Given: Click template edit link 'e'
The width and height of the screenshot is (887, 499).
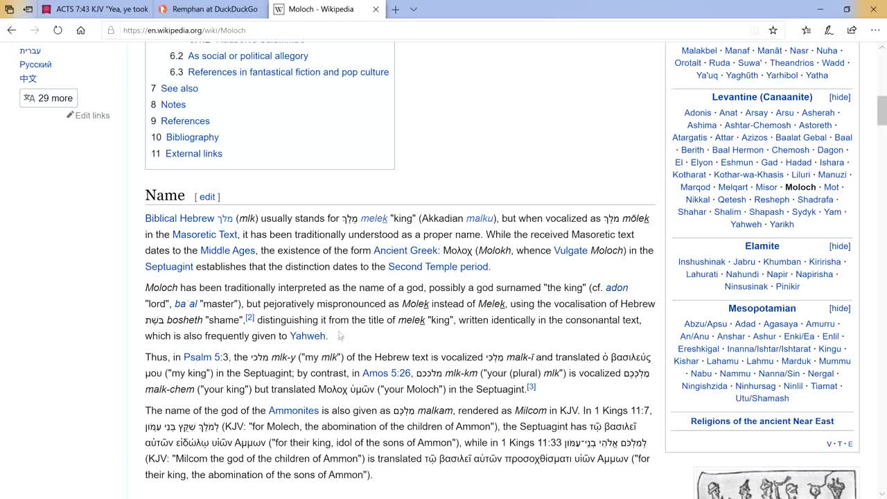Looking at the screenshot, I should (x=850, y=444).
